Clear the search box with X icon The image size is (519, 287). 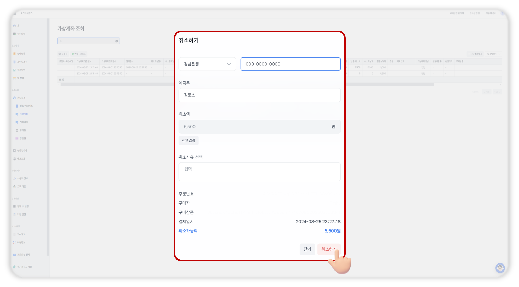tap(117, 41)
